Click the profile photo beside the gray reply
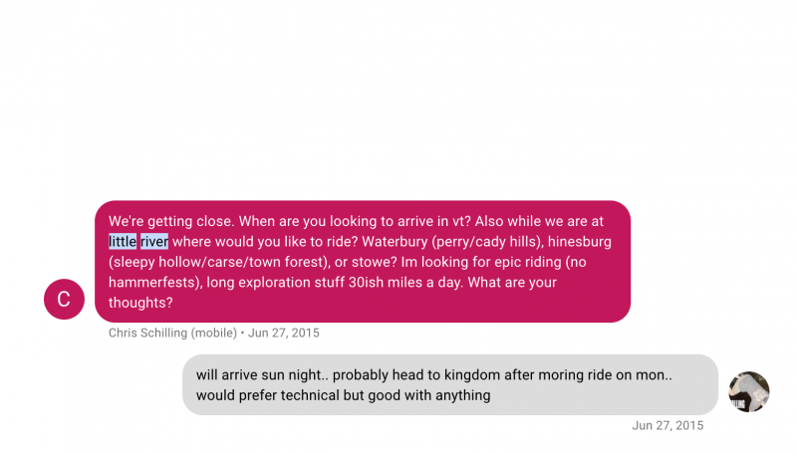The width and height of the screenshot is (797, 454). pyautogui.click(x=749, y=392)
